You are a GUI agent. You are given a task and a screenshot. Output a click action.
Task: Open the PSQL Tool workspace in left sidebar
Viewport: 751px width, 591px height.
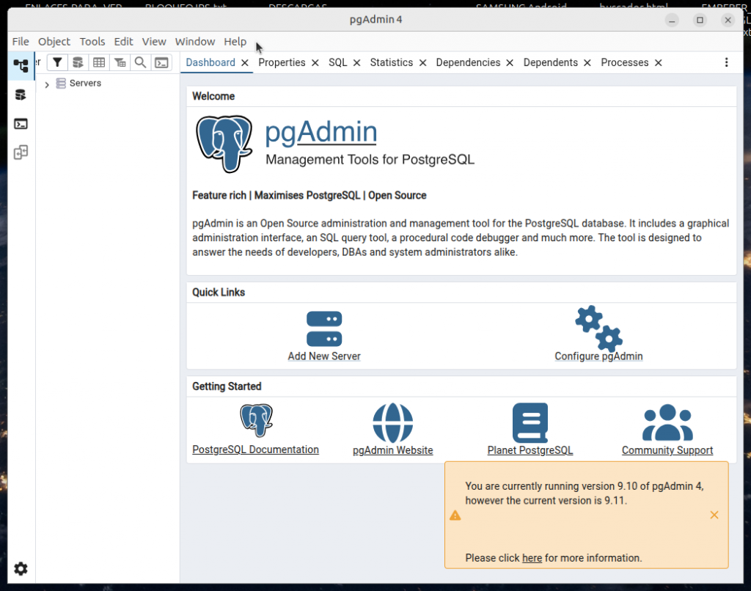click(21, 124)
